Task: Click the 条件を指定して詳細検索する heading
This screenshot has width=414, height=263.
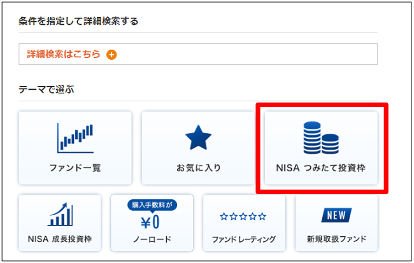Action: pyautogui.click(x=78, y=21)
